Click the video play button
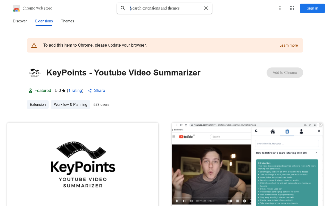The height and width of the screenshot is (206, 330). click(177, 201)
